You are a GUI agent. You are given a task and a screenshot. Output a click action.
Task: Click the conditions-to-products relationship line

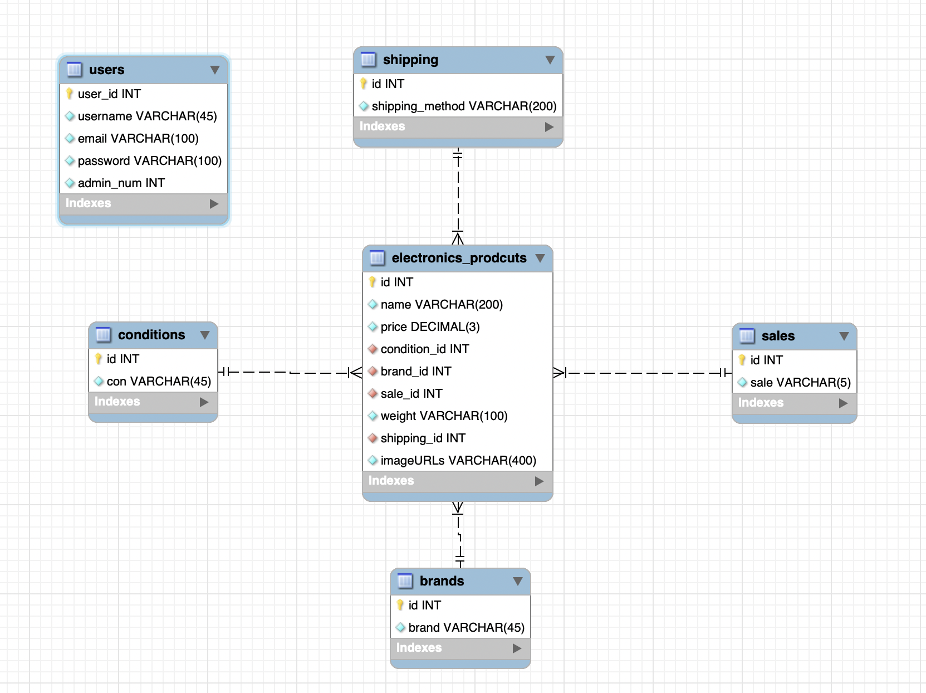(290, 372)
